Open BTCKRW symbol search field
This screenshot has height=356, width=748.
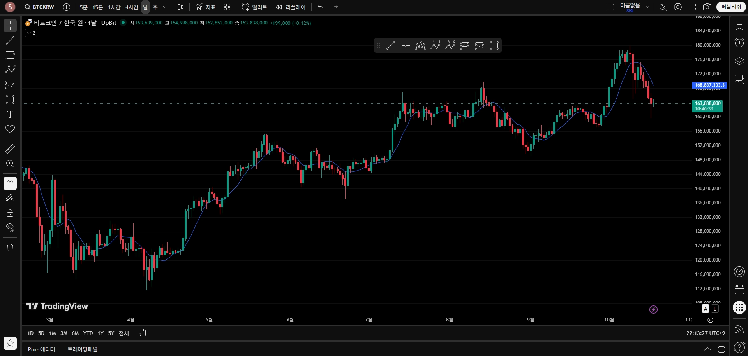point(39,7)
